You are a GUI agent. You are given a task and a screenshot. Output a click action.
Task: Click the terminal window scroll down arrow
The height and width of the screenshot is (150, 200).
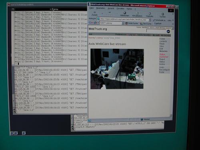click(x=14, y=112)
